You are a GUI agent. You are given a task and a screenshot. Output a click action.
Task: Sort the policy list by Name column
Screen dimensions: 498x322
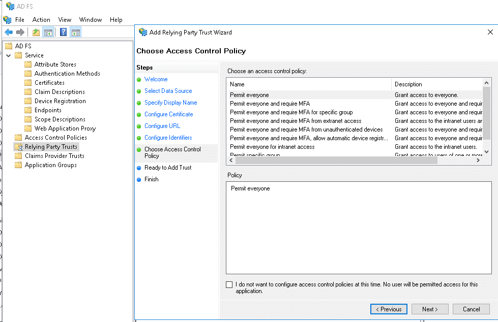[x=309, y=84]
